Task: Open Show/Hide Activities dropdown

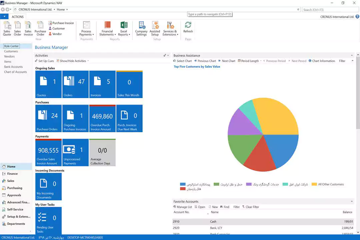Action: click(x=73, y=61)
